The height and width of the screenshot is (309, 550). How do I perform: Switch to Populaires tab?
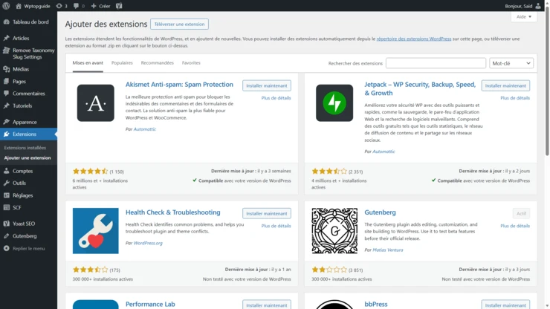pos(122,63)
